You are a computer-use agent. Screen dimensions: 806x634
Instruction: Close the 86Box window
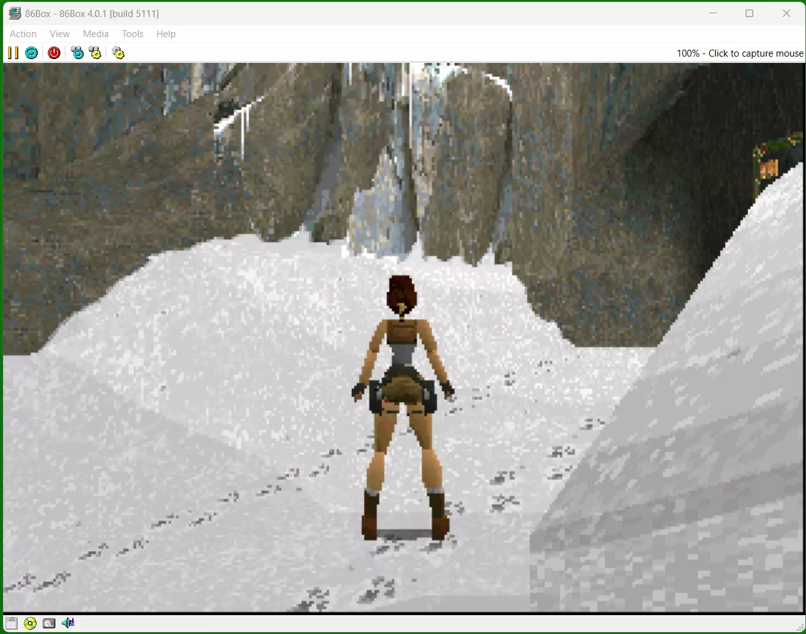[787, 13]
